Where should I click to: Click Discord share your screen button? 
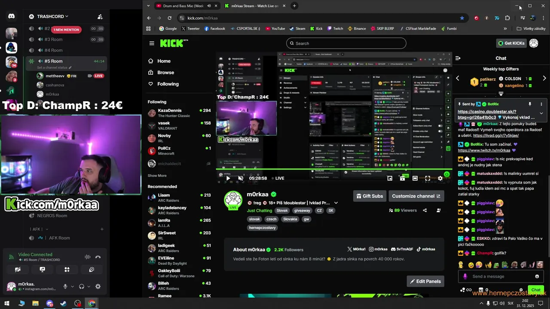[42, 270]
